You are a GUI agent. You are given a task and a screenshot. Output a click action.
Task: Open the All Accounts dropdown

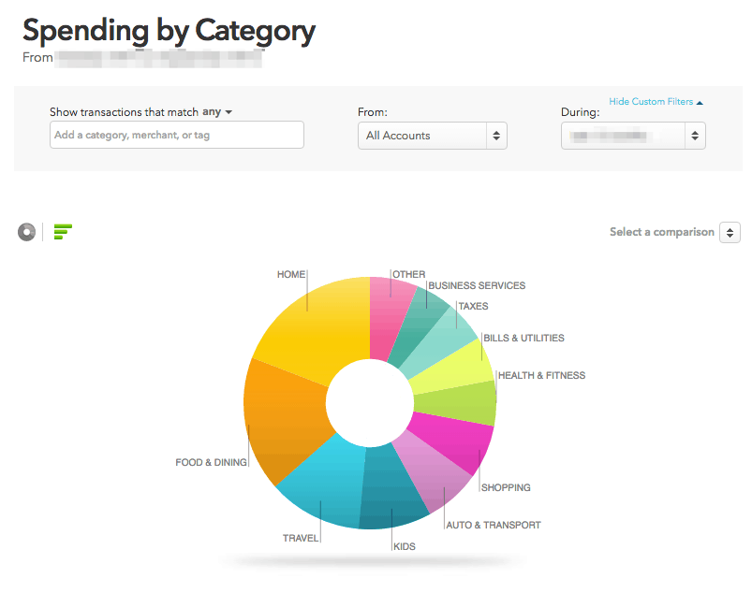click(x=432, y=136)
